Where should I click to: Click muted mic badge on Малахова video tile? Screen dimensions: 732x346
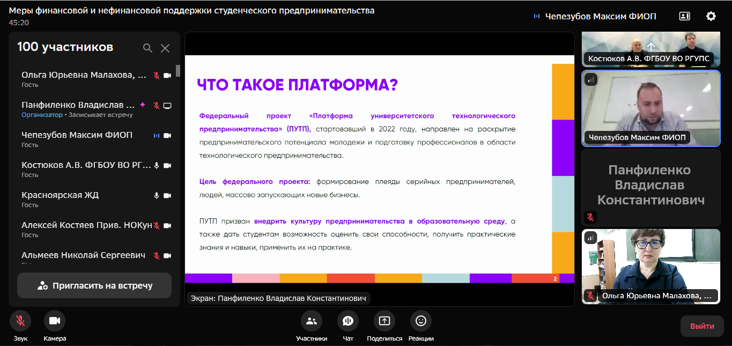pyautogui.click(x=590, y=296)
